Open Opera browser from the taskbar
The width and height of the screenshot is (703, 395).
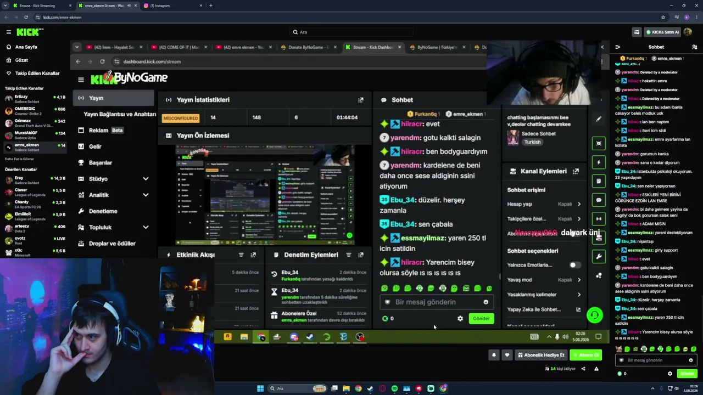point(382,388)
